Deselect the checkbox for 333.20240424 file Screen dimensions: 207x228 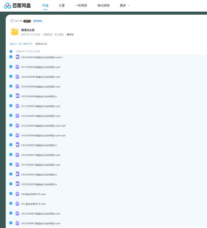pos(11,125)
